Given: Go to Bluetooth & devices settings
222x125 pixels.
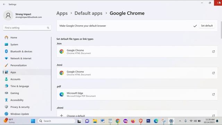Looking at the screenshot, I should click(x=27, y=51).
